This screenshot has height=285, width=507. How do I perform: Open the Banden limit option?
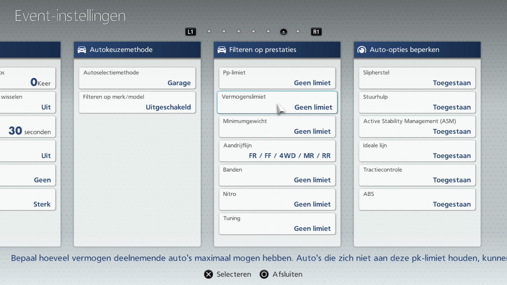pyautogui.click(x=277, y=175)
